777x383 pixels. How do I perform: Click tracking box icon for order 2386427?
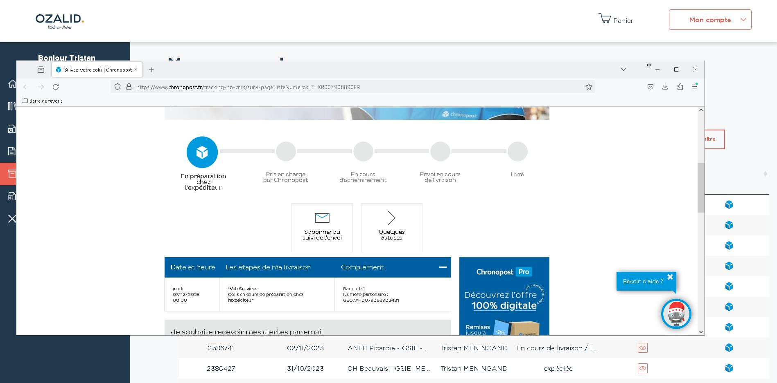(729, 368)
